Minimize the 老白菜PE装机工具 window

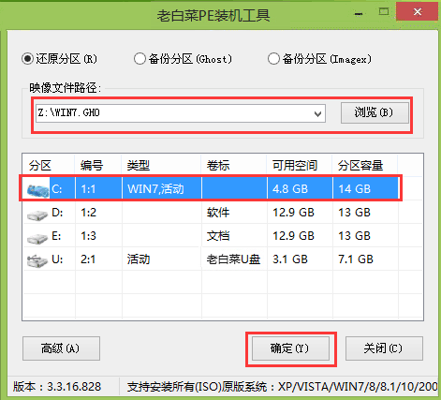pos(359,13)
